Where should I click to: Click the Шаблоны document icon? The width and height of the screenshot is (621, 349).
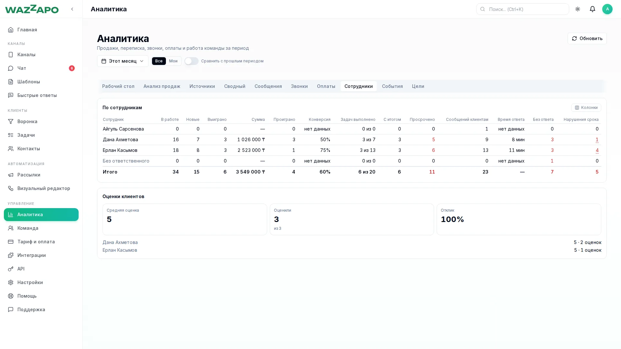(x=11, y=82)
